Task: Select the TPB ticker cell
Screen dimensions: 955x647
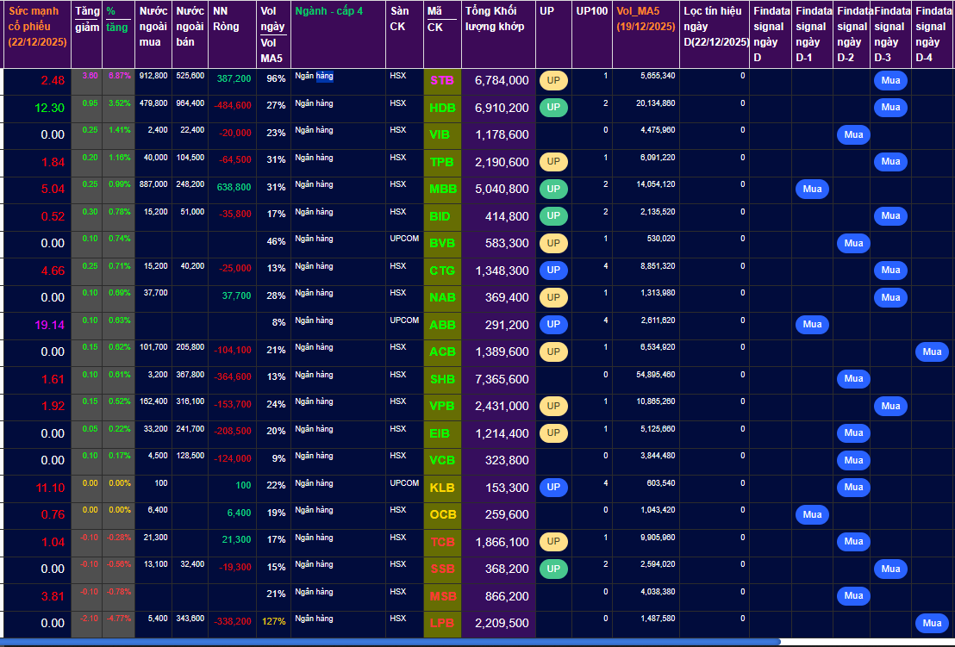Action: (x=442, y=162)
